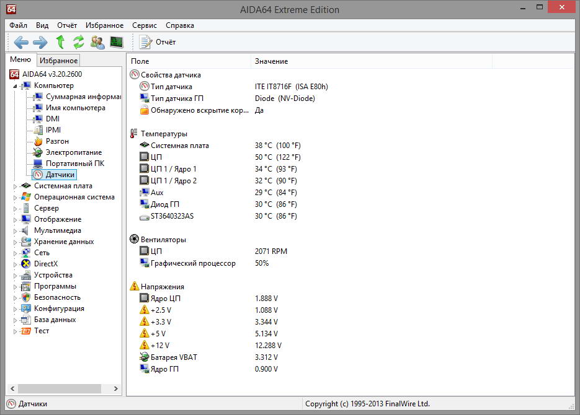Go back with the blue left arrow

(x=21, y=42)
